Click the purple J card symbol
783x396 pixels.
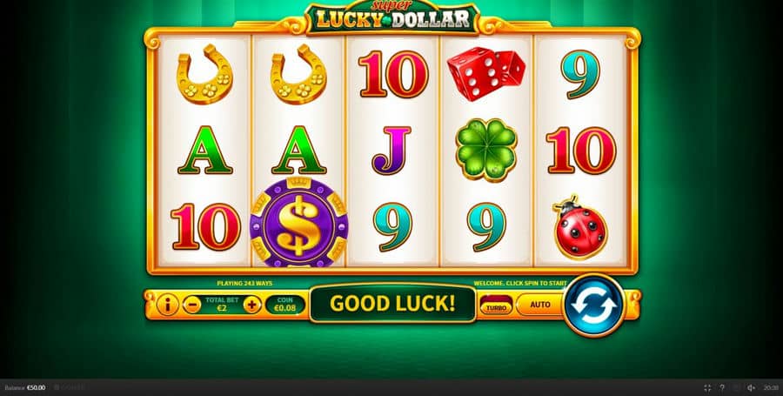391,151
